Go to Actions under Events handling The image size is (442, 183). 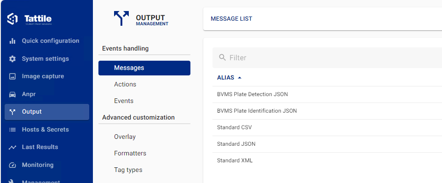click(x=125, y=84)
